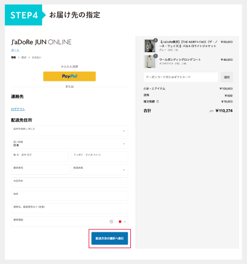This screenshot has width=247, height=264.
Task: Open the カート link under the logo
Action: click(x=15, y=50)
